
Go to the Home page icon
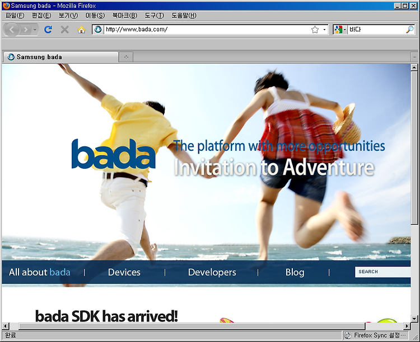click(81, 30)
